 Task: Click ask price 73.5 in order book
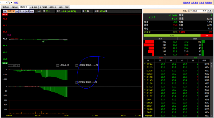[x=186, y=52]
